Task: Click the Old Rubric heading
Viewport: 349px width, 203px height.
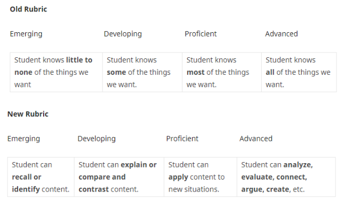Action: (28, 9)
